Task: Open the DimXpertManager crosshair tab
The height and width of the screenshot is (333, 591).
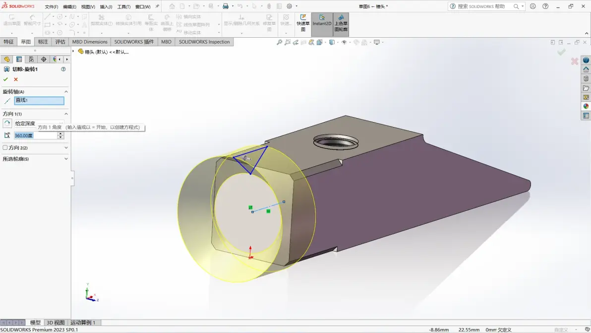Action: point(44,59)
